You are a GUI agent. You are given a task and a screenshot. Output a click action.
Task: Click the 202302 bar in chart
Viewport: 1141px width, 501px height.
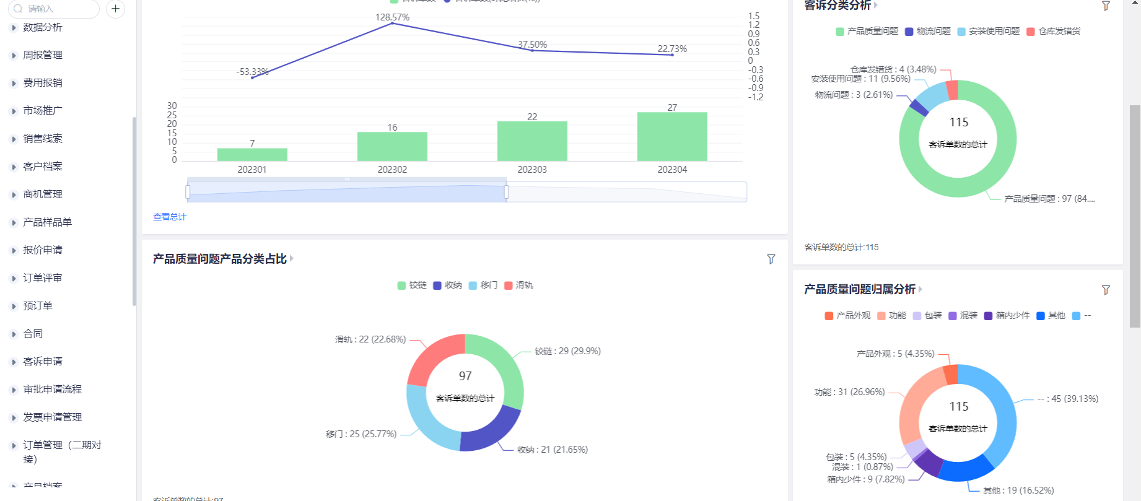click(x=392, y=147)
